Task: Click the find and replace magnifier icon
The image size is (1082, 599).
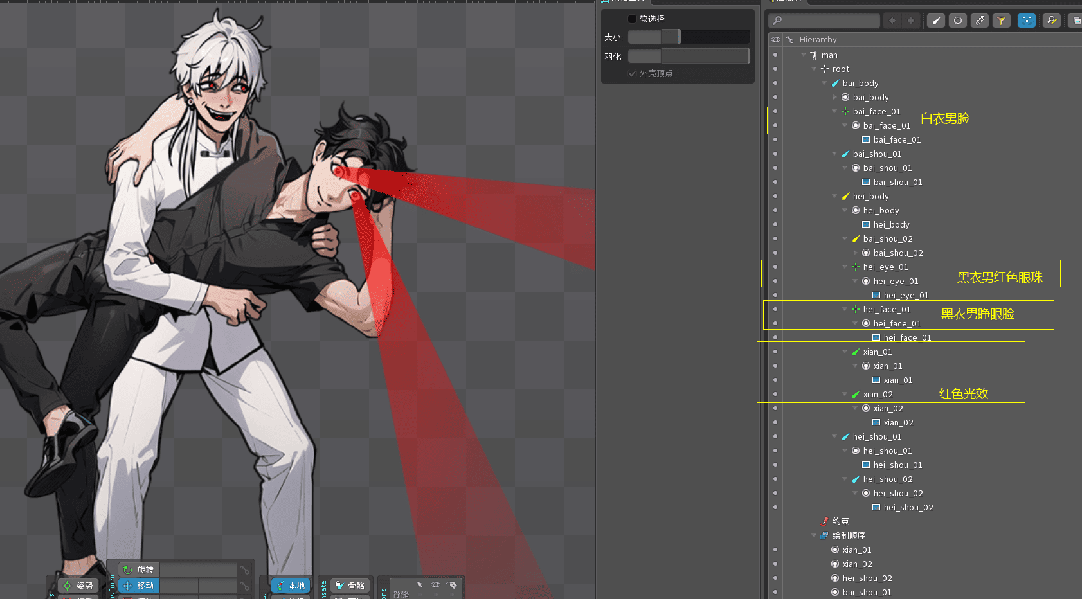Action: coord(1052,21)
